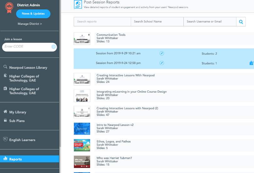Image resolution: width=254 pixels, height=173 pixels.
Task: Open Nearpod Lesson Library
Action: 28,68
